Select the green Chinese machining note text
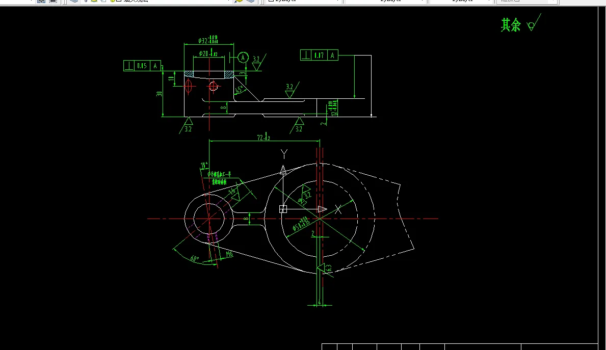The image size is (606, 350). (219, 178)
